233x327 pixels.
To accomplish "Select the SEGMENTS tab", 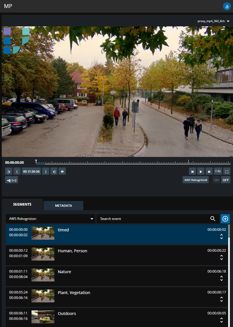I will [x=22, y=204].
